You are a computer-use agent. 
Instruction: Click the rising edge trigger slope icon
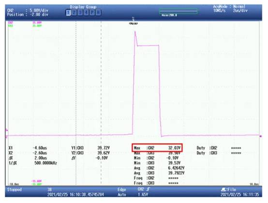coord(149,189)
